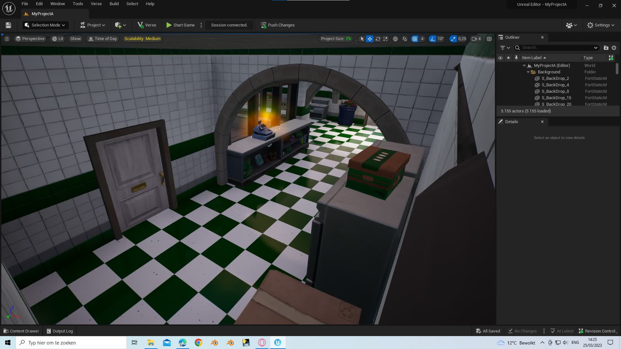
Task: Click the surface snapping icon
Action: point(405,39)
